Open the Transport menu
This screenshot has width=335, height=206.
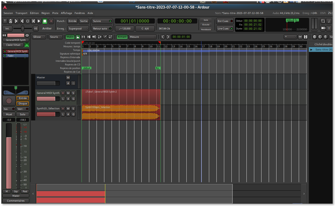pos(21,13)
